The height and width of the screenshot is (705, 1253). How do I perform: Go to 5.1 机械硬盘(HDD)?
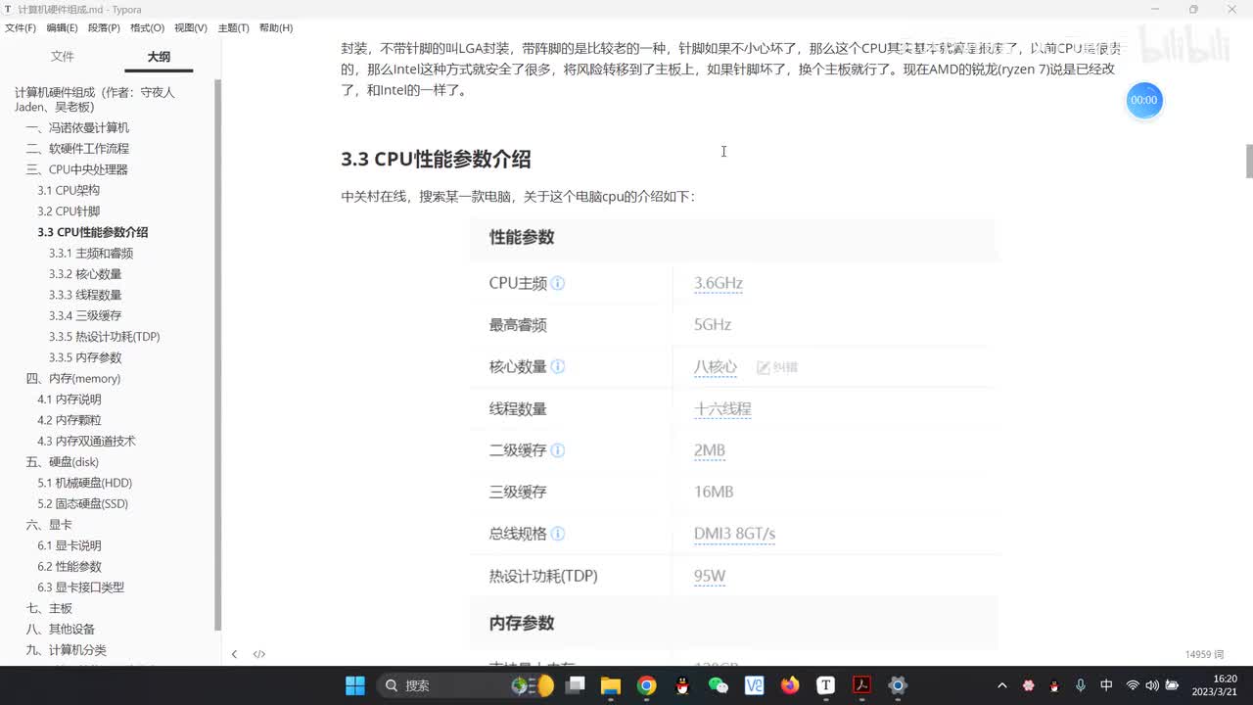84,483
